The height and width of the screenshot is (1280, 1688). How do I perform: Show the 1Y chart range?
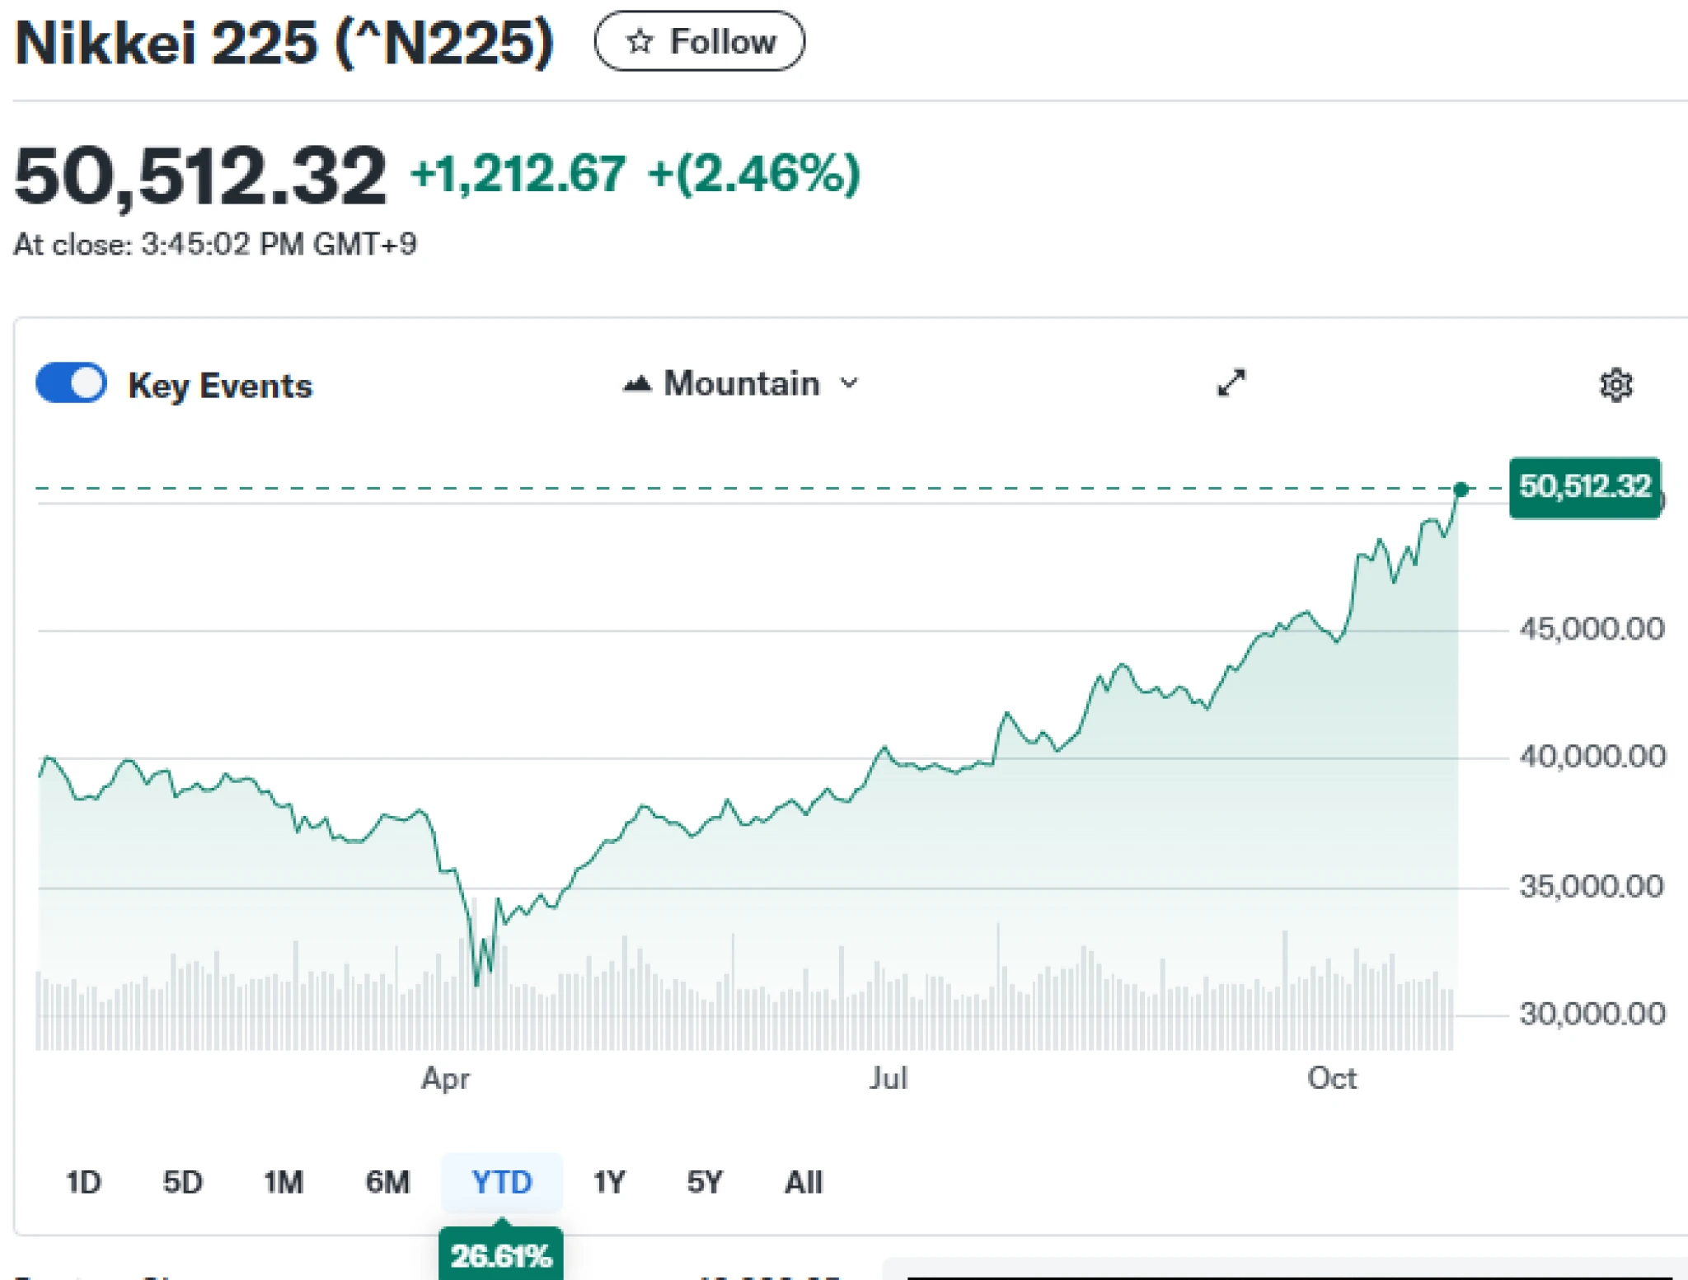609,1183
